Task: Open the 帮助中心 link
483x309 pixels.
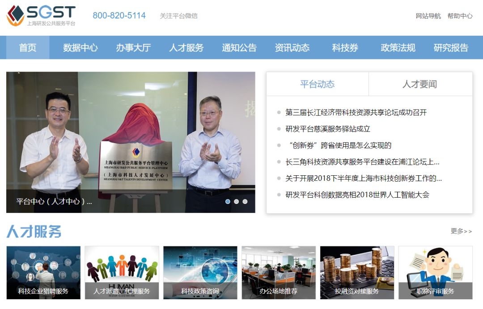Action: pyautogui.click(x=460, y=16)
